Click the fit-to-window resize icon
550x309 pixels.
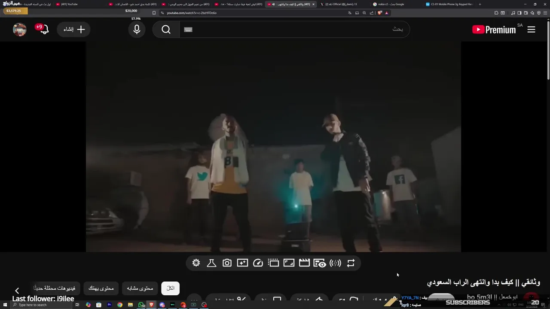(x=289, y=263)
